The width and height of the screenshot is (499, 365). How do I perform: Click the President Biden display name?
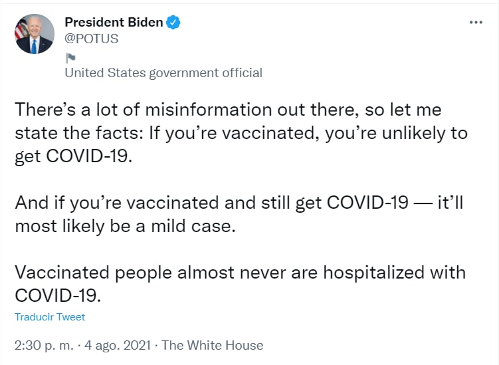[114, 23]
